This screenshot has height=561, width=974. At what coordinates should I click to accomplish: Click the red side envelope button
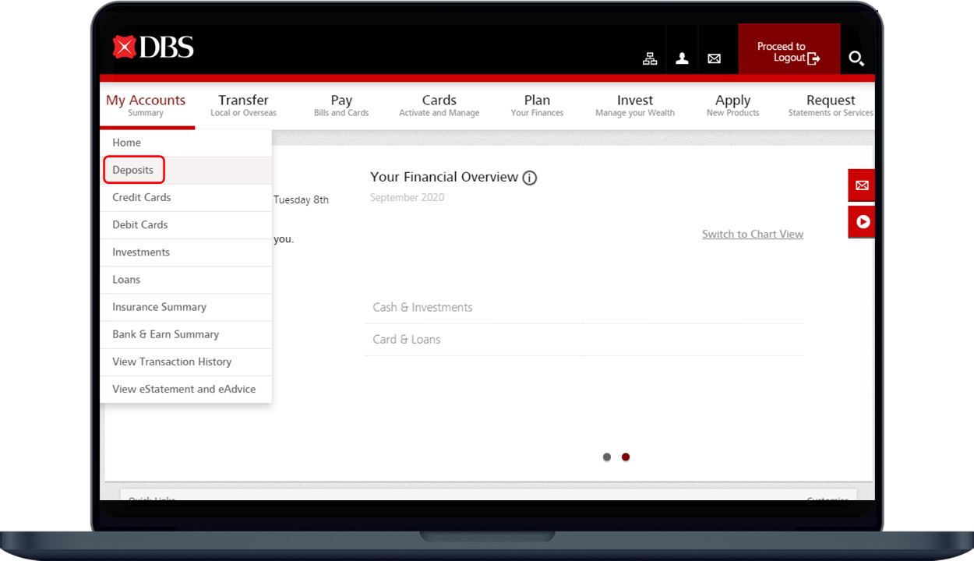point(862,185)
